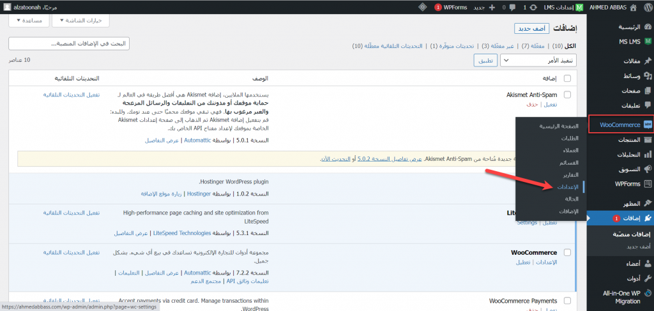
Task: Open the المنتجات products icon in the sidebar
Action: click(x=648, y=140)
